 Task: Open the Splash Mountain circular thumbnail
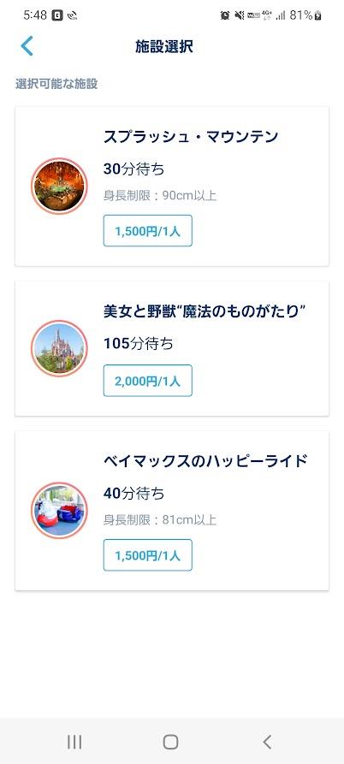[x=59, y=186]
